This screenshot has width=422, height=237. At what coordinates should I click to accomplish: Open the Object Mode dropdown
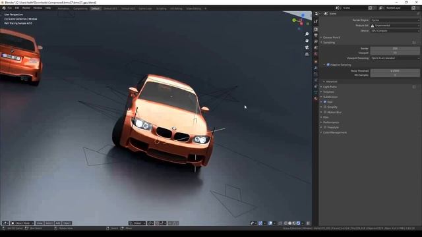22,223
